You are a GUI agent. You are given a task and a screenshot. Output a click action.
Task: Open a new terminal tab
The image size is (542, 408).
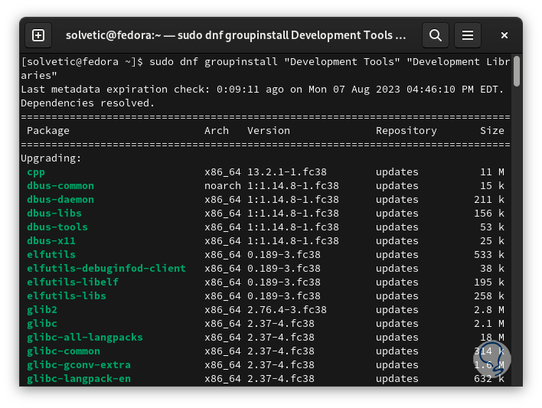(x=38, y=35)
